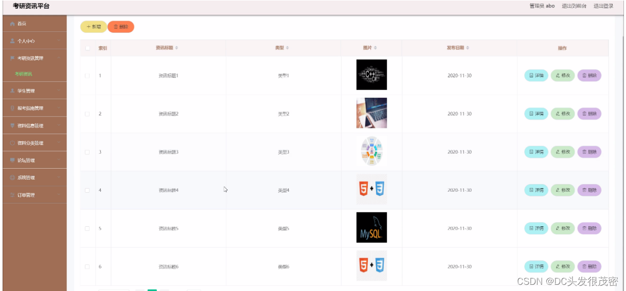Sort by the 类型 column arrows

click(x=288, y=48)
